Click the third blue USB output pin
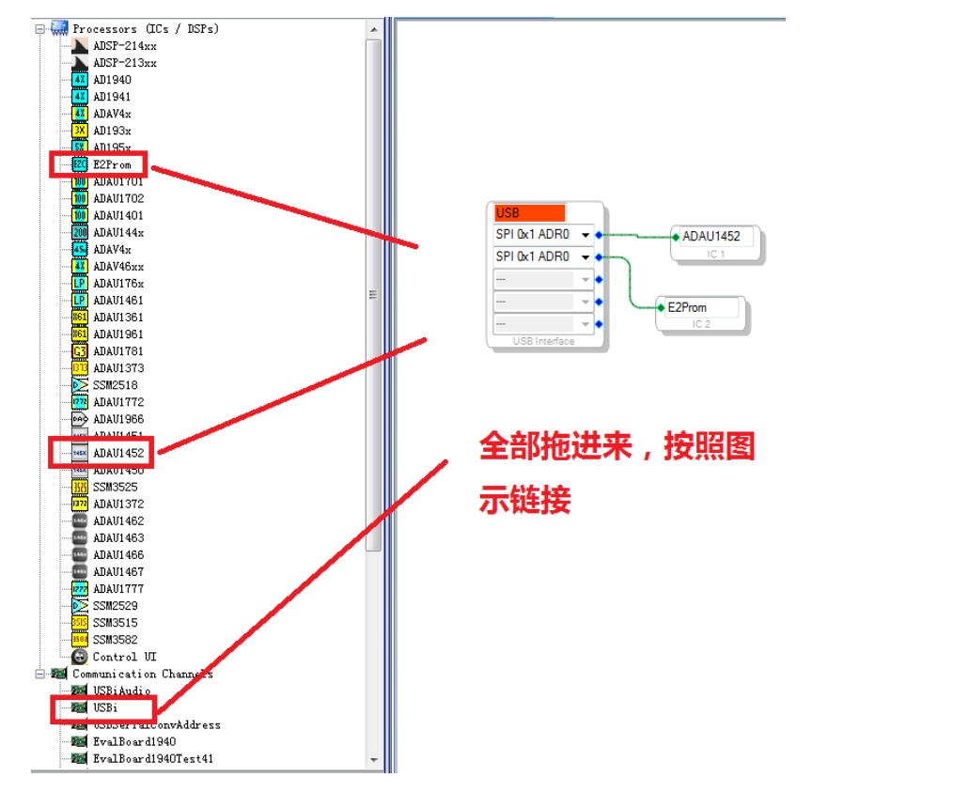Screen dimensions: 953x792 pos(599,279)
